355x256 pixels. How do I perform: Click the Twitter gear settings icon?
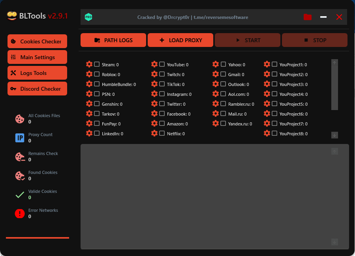154,104
